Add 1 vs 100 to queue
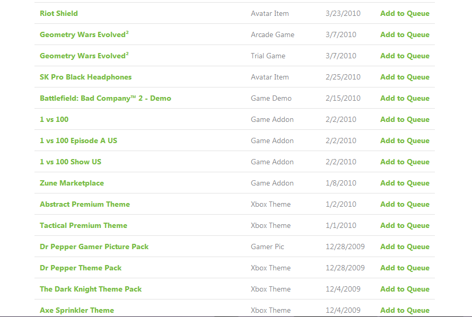The height and width of the screenshot is (317, 472). (405, 119)
